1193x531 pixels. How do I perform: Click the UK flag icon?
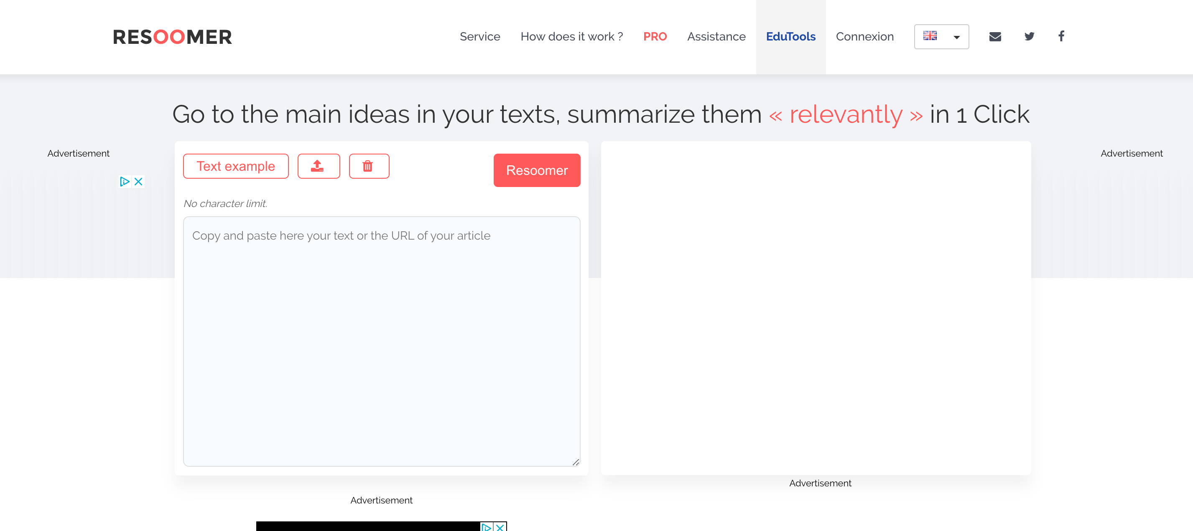(x=930, y=35)
